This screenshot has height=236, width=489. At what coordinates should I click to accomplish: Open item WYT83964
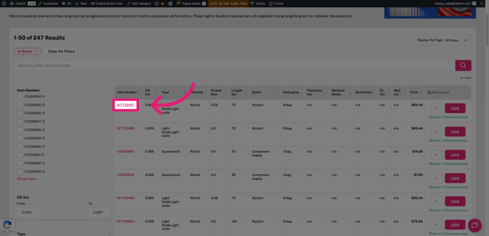pos(126,221)
